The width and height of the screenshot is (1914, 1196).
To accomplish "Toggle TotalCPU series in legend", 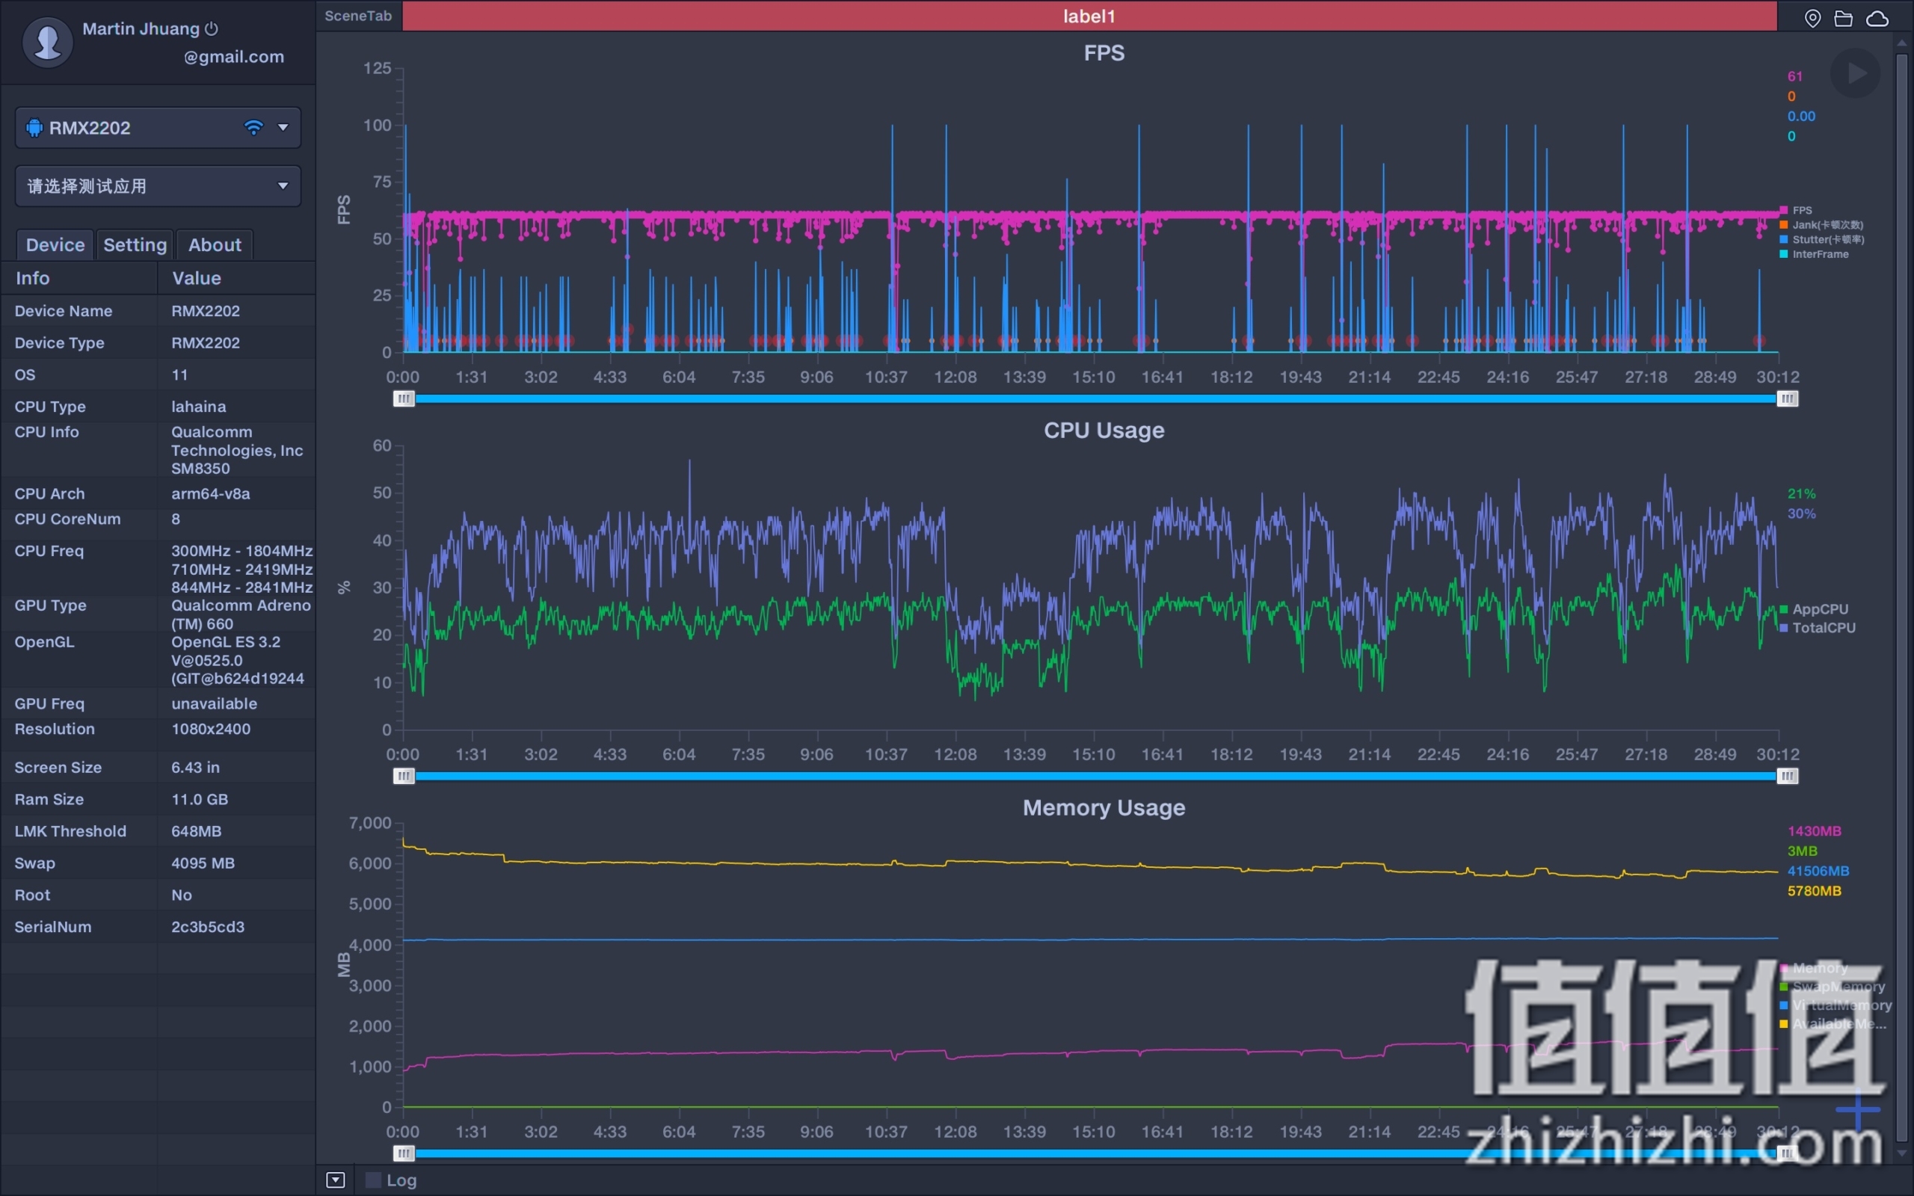I will click(x=1817, y=627).
